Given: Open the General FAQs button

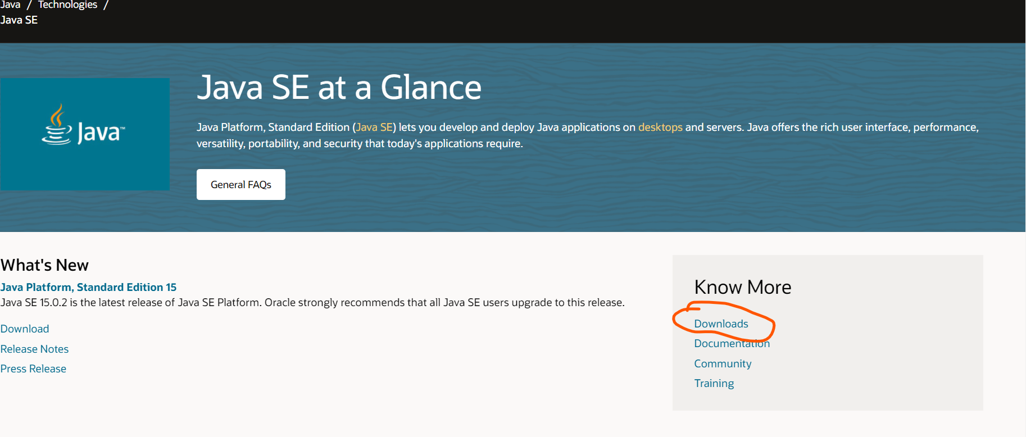Looking at the screenshot, I should coord(241,184).
